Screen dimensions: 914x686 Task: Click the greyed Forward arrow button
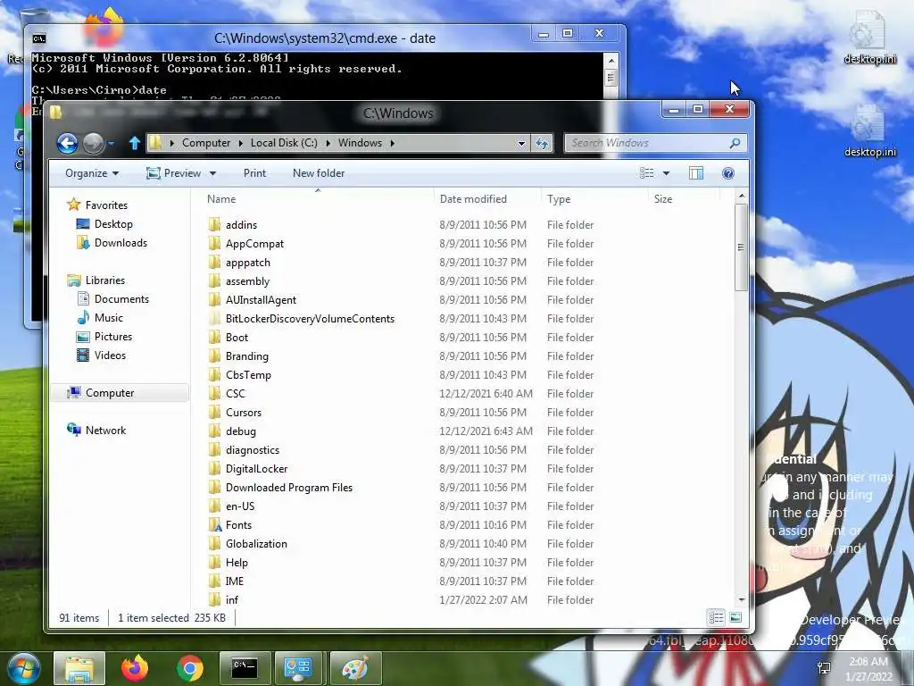tap(93, 143)
